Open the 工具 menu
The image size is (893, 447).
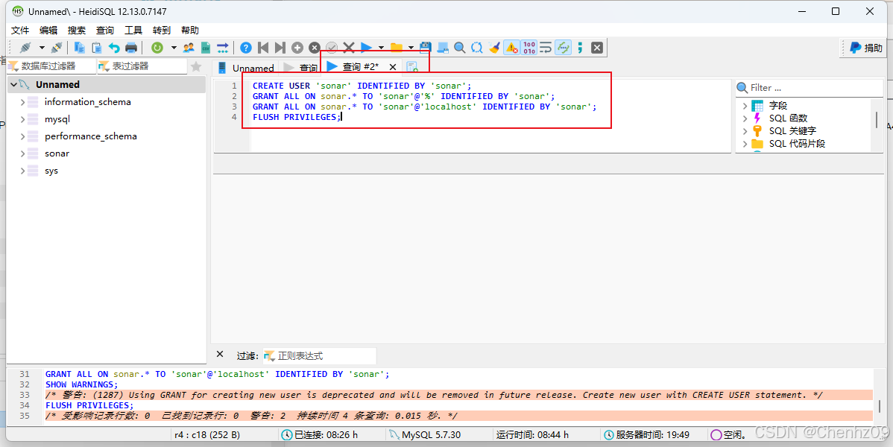(133, 31)
